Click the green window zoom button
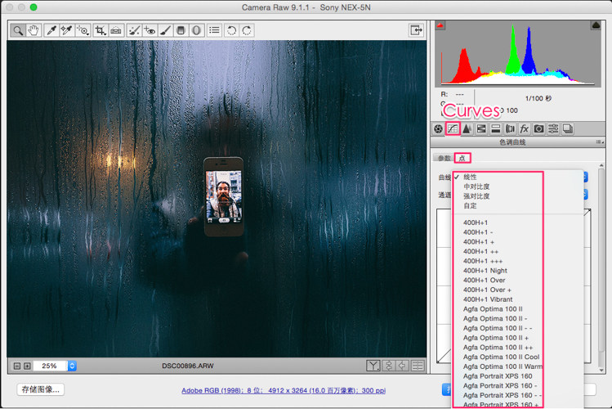This screenshot has width=612, height=409. (34, 7)
